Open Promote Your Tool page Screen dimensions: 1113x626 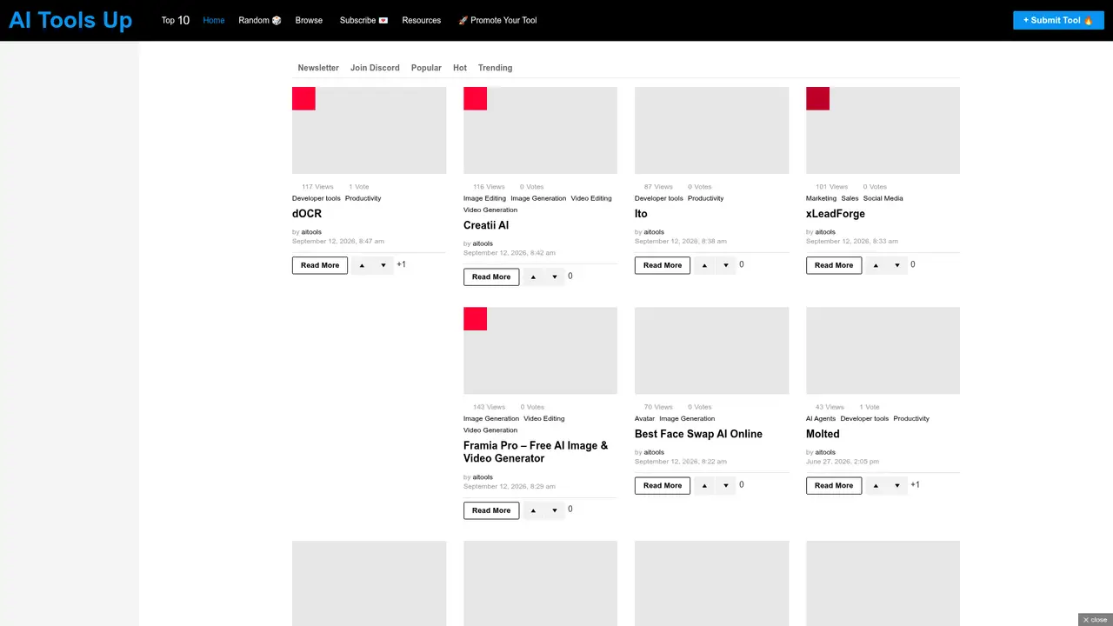point(497,20)
